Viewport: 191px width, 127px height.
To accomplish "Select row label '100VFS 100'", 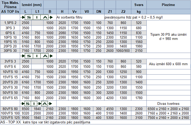I will (10, 113).
